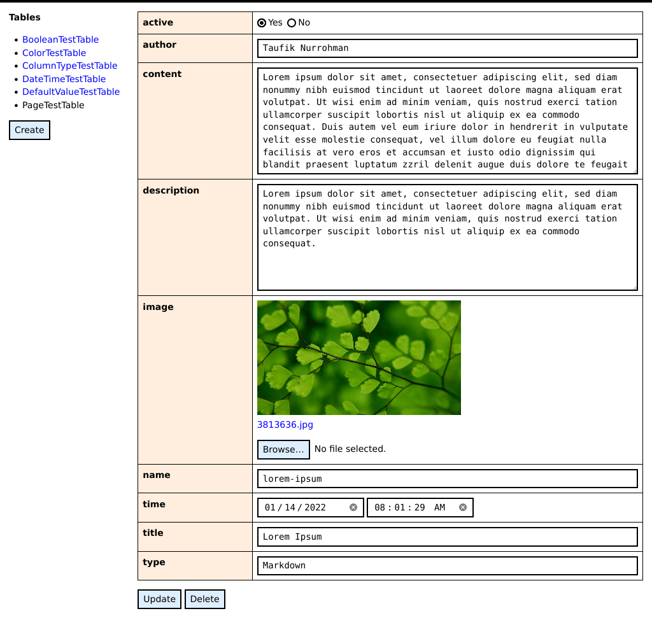Select the No radio for active
Image resolution: width=652 pixels, height=618 pixels.
coord(290,22)
